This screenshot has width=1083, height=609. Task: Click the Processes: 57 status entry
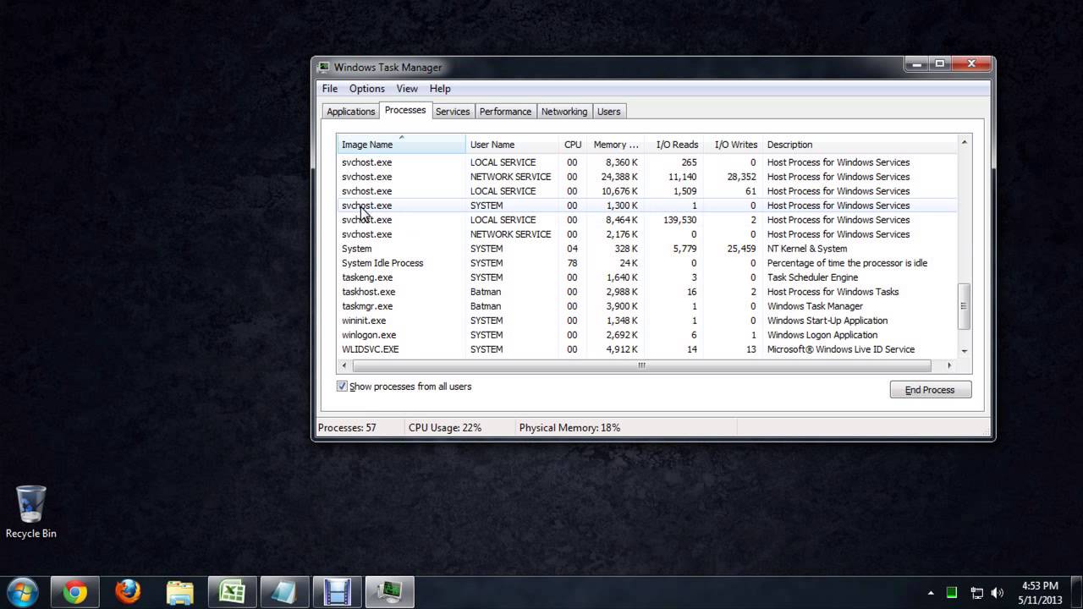tap(347, 428)
